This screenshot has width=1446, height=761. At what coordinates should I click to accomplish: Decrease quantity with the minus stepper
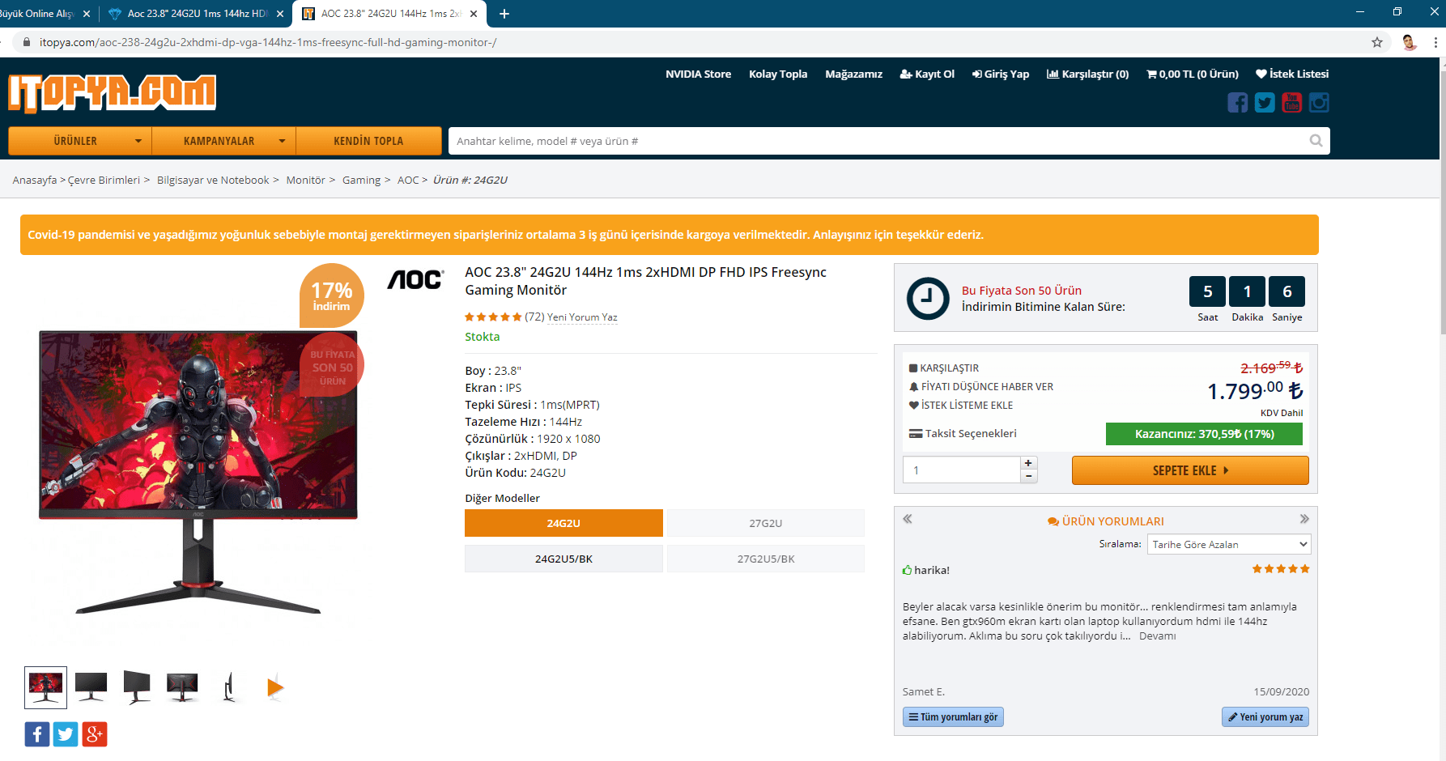pos(1028,476)
